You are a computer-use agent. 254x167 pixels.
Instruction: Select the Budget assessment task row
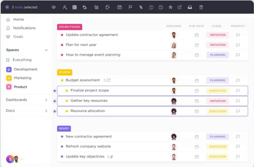(x=82, y=80)
